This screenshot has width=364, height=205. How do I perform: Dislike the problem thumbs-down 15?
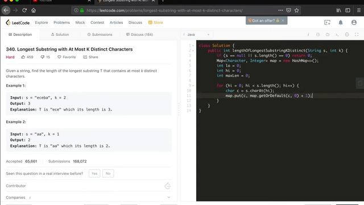45,57
